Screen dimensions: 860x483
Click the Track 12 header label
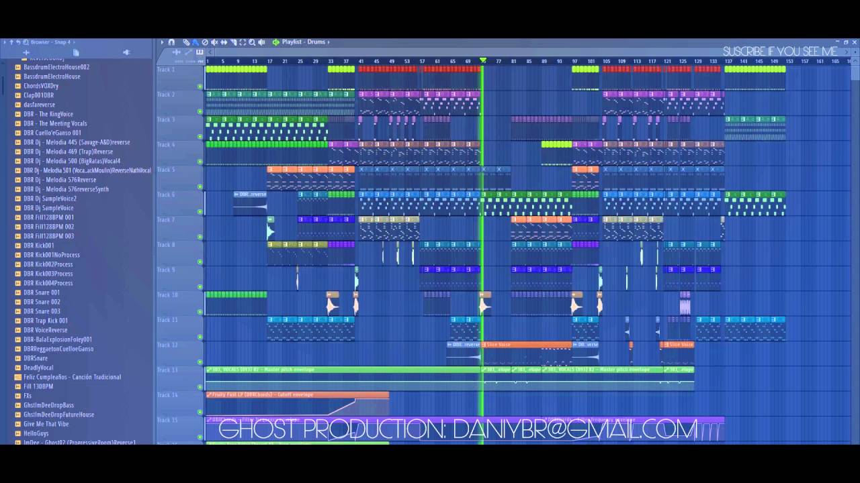click(167, 345)
